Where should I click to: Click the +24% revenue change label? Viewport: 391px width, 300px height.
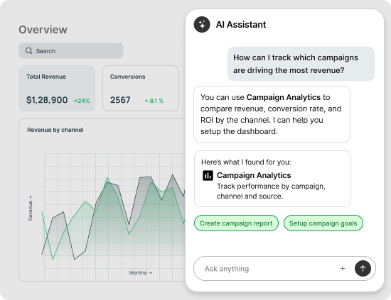82,101
